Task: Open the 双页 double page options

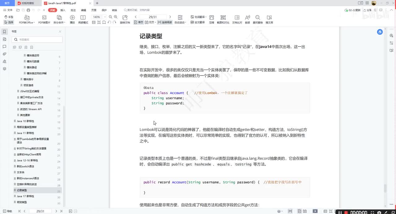Action: point(150,22)
